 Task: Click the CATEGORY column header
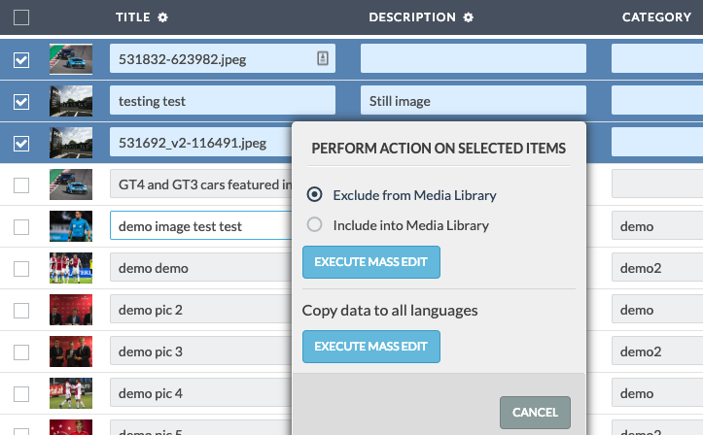[657, 17]
